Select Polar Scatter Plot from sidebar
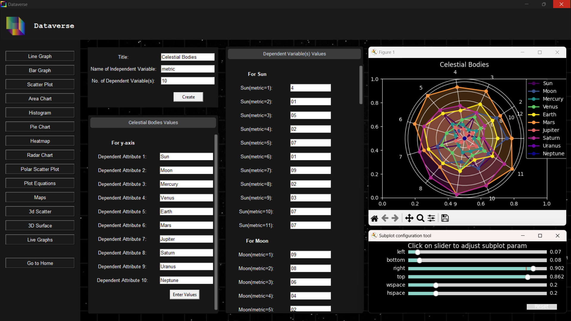571x321 pixels. click(40, 169)
